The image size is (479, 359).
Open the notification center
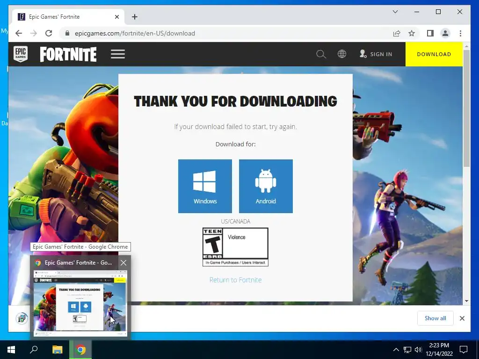(x=464, y=350)
